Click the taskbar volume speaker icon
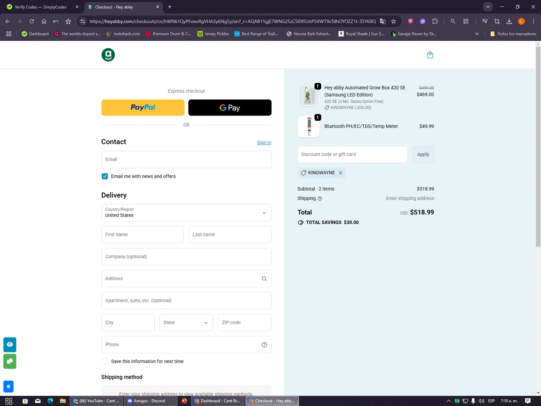Screen dimensions: 541x406 click(481, 401)
